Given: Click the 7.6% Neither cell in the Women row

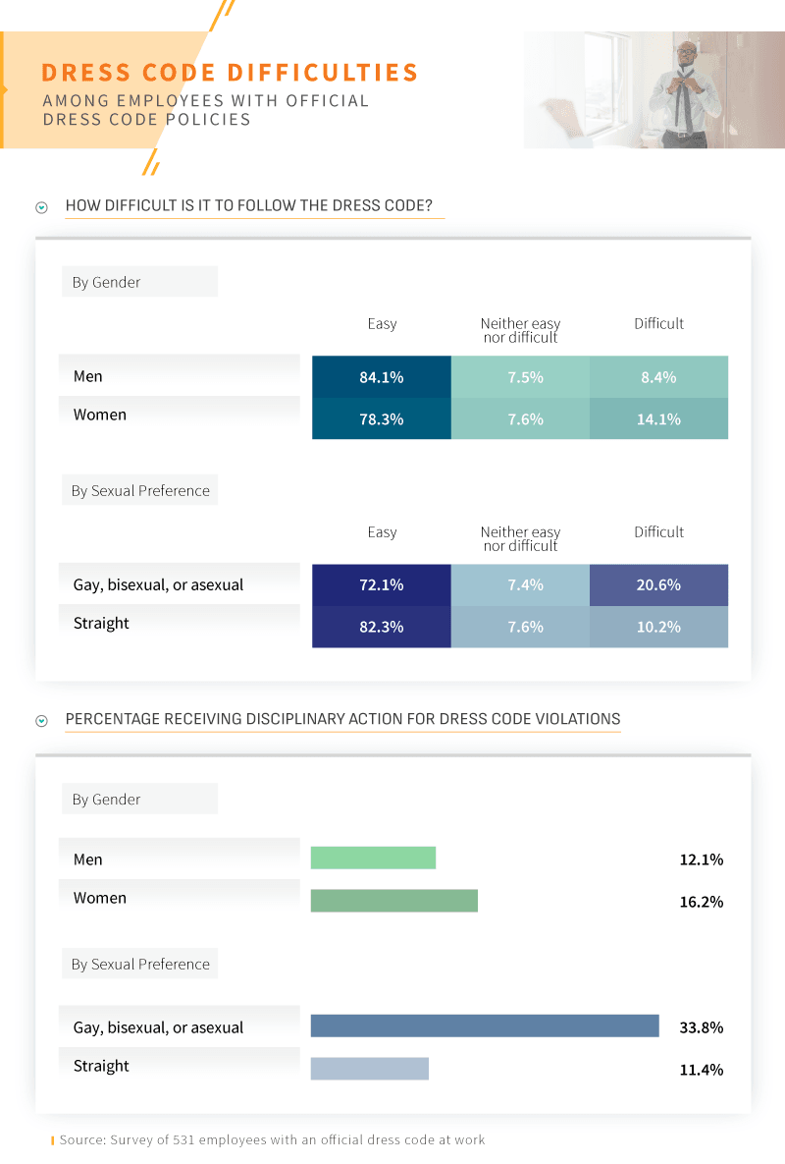Looking at the screenshot, I should [520, 418].
